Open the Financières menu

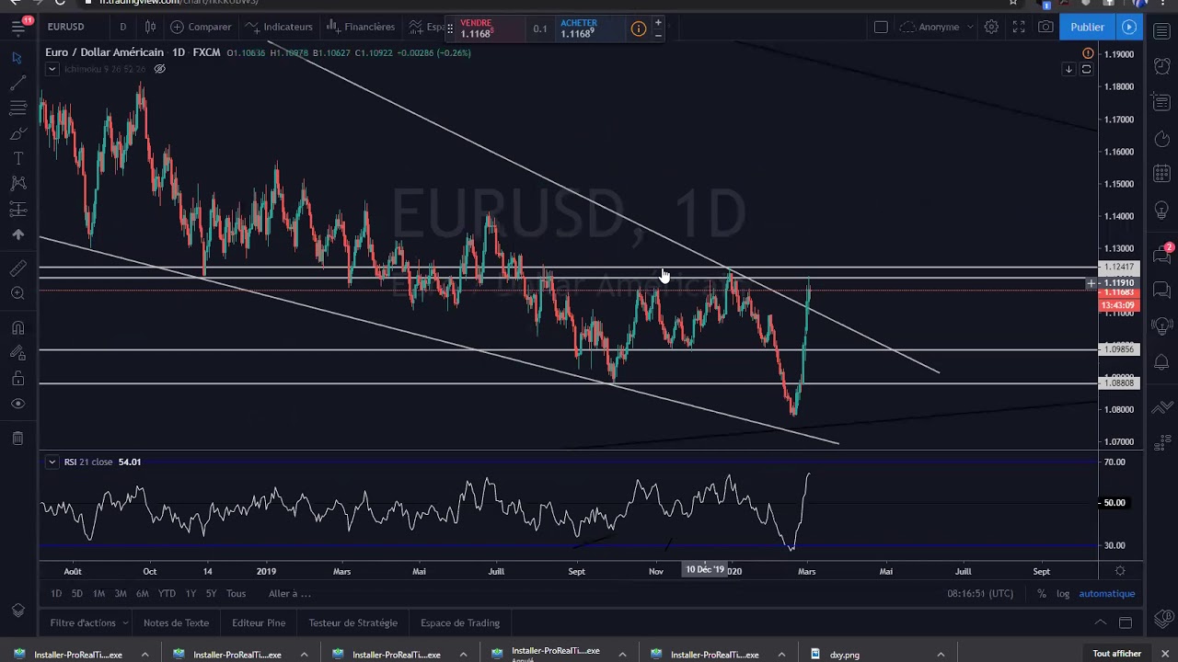click(x=361, y=27)
